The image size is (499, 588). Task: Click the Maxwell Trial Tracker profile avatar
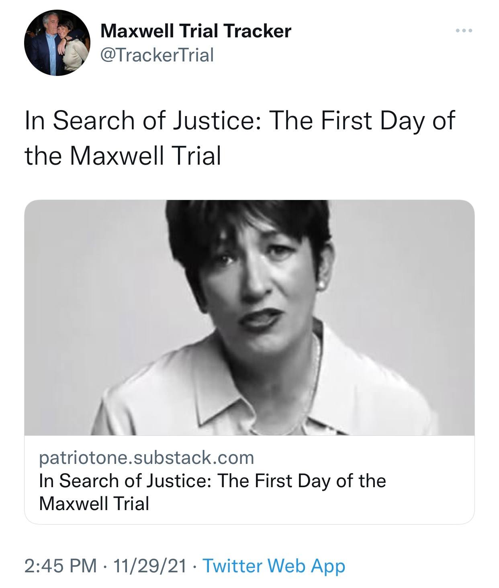point(57,43)
